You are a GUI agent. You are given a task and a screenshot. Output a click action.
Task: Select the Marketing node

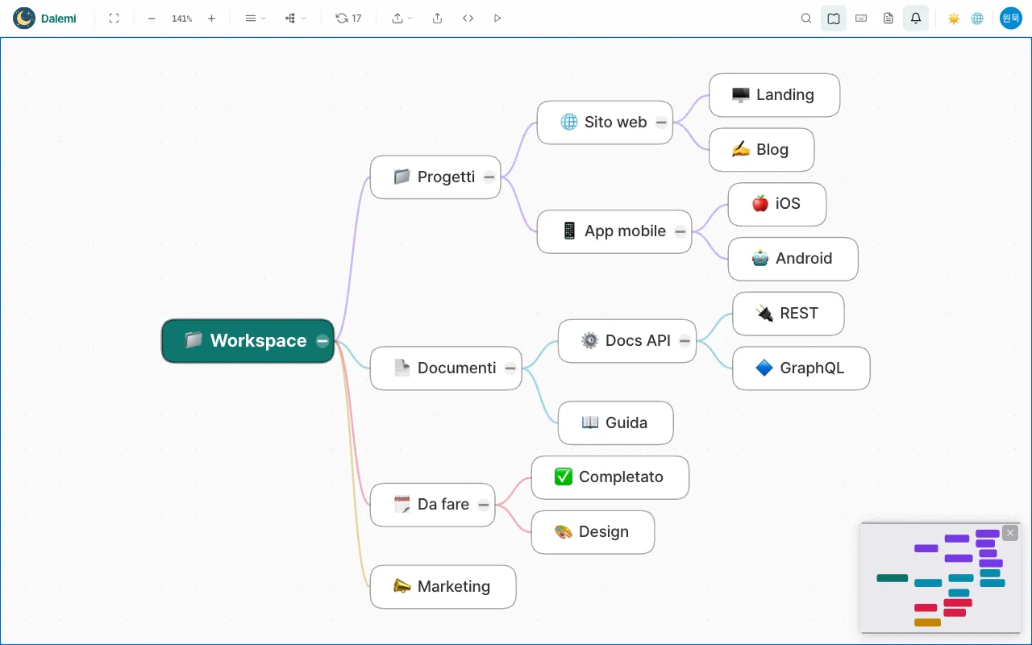click(x=443, y=587)
